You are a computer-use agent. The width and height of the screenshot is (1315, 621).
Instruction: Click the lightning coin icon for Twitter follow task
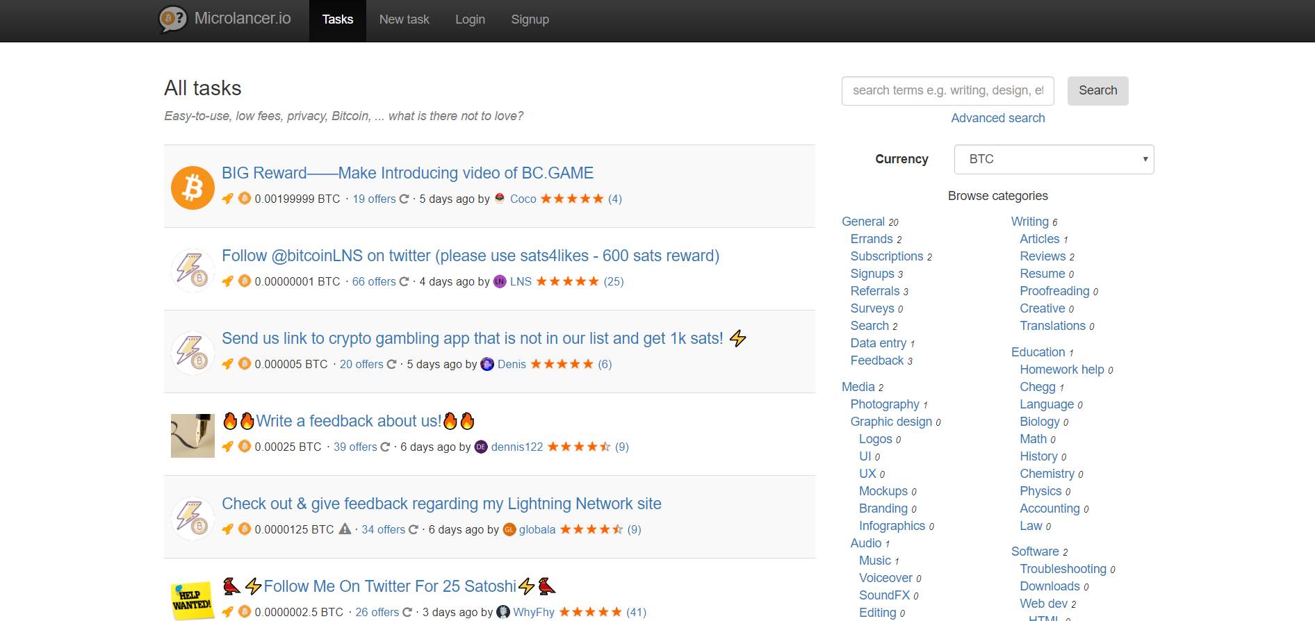click(x=193, y=270)
